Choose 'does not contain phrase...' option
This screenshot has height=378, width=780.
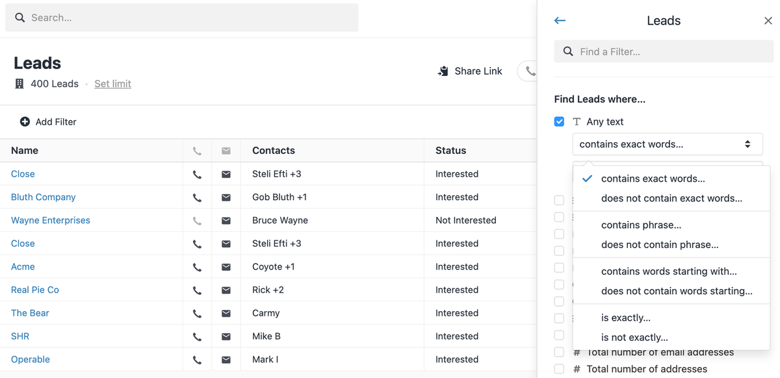point(671,245)
